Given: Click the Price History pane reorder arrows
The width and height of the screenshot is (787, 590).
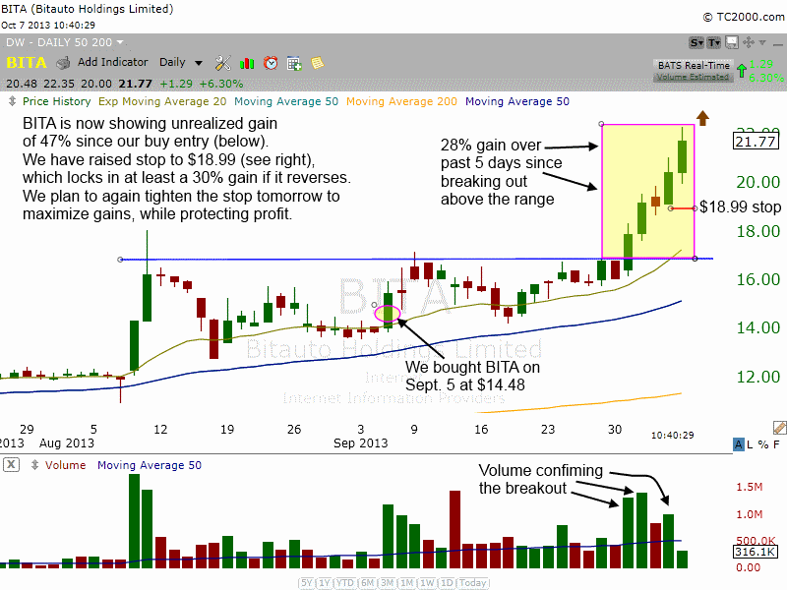Looking at the screenshot, I should click(x=13, y=101).
